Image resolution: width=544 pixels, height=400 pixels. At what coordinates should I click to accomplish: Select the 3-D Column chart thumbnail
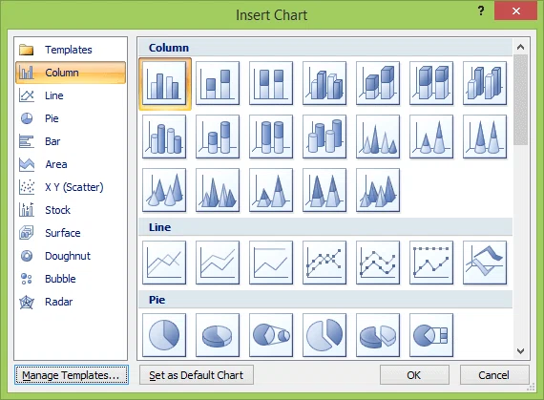[x=485, y=84]
